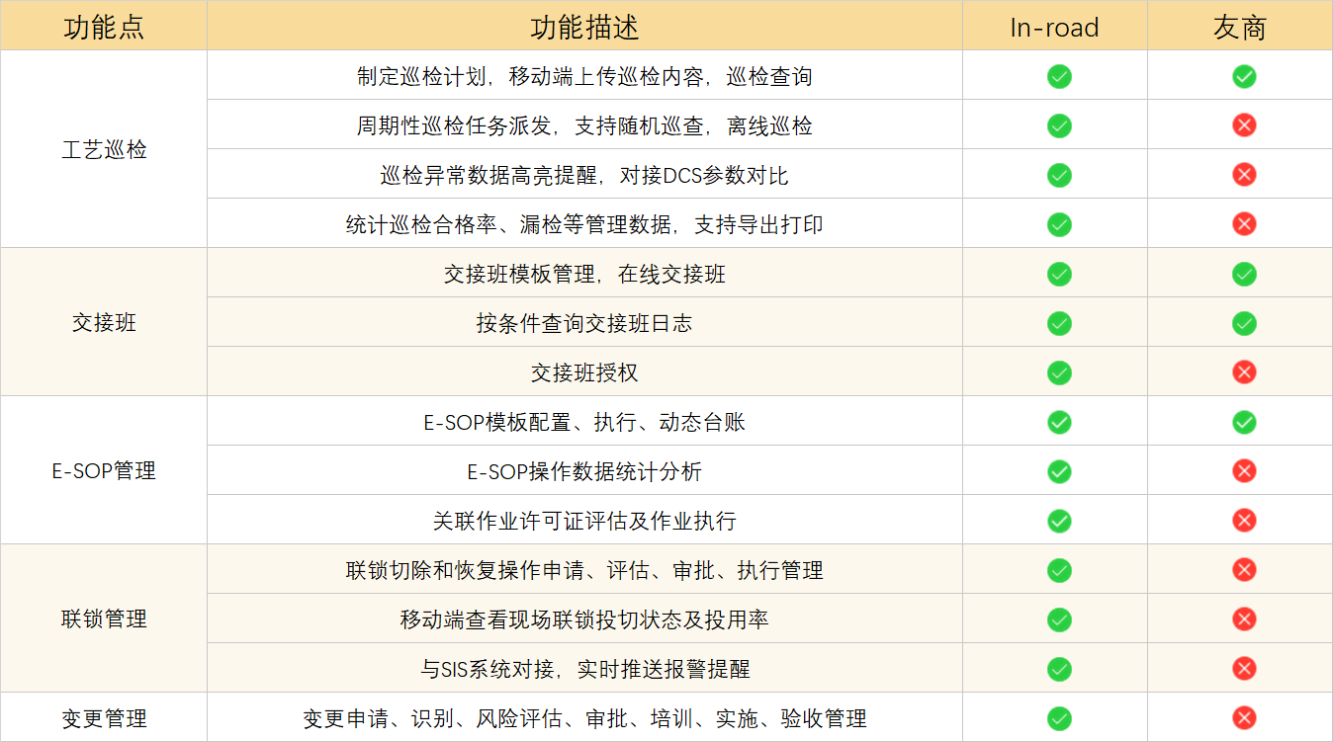Select the 友商 column header

click(1239, 27)
